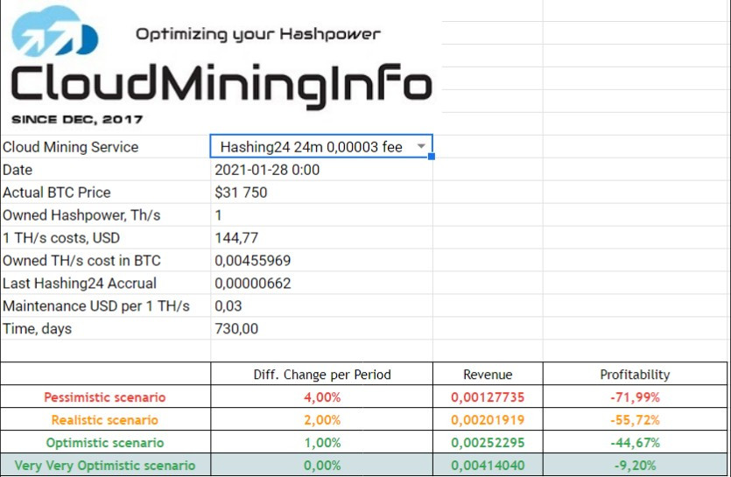Click the '1 TH/s costs, USD' label

(61, 238)
